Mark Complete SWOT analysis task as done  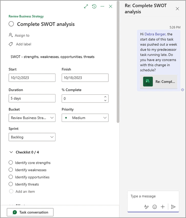coord(11,24)
